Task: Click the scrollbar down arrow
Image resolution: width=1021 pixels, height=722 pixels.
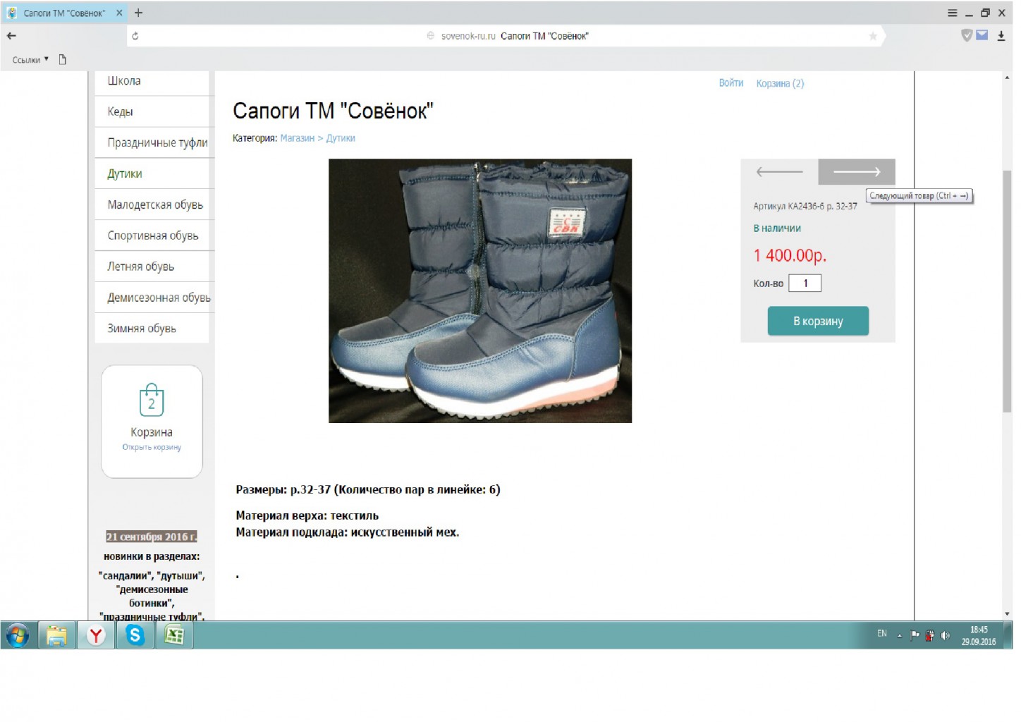Action: (1007, 614)
